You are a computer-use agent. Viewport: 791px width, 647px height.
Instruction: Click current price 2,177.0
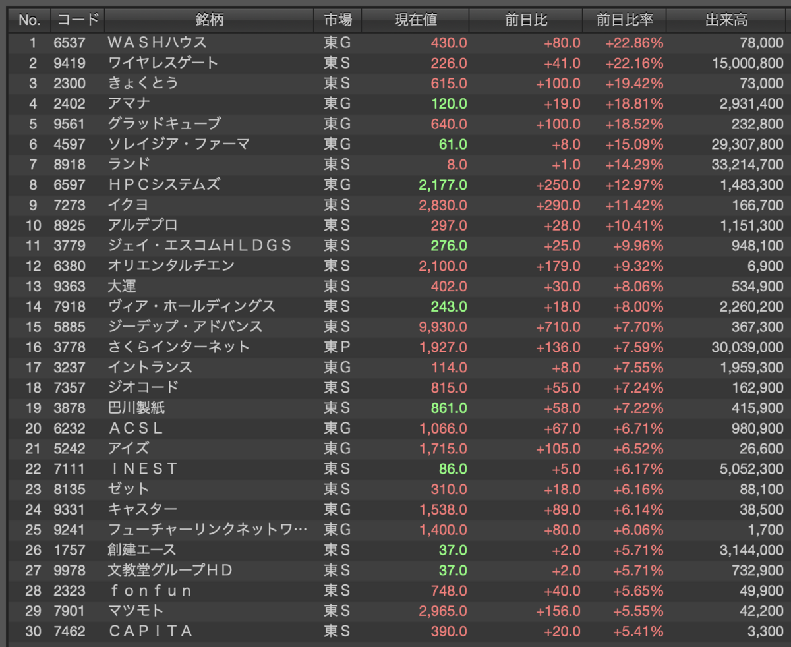443,184
